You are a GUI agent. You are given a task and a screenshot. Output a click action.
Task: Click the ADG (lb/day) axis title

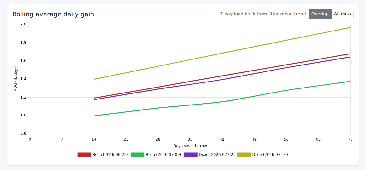tap(16, 79)
